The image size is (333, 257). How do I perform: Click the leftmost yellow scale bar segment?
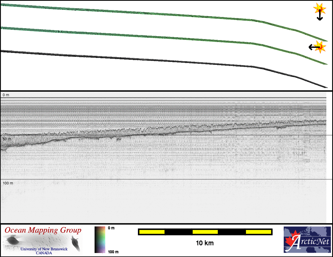(152, 232)
